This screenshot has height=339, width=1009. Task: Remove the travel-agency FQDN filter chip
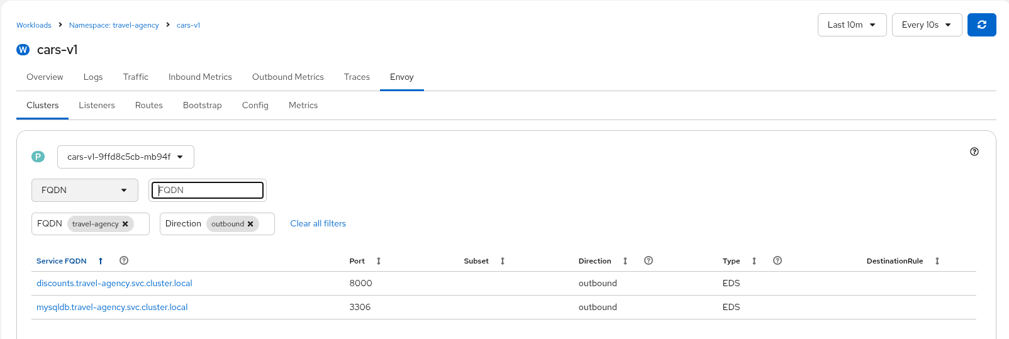pos(125,224)
